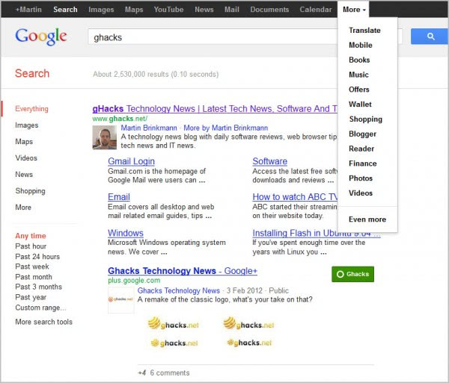Open the small ghacks.net logo thumbnail
This screenshot has height=383, width=449.
coord(120,299)
